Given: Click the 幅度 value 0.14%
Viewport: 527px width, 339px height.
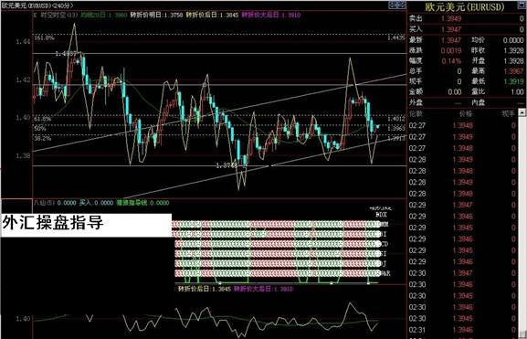Looking at the screenshot, I should tap(451, 61).
